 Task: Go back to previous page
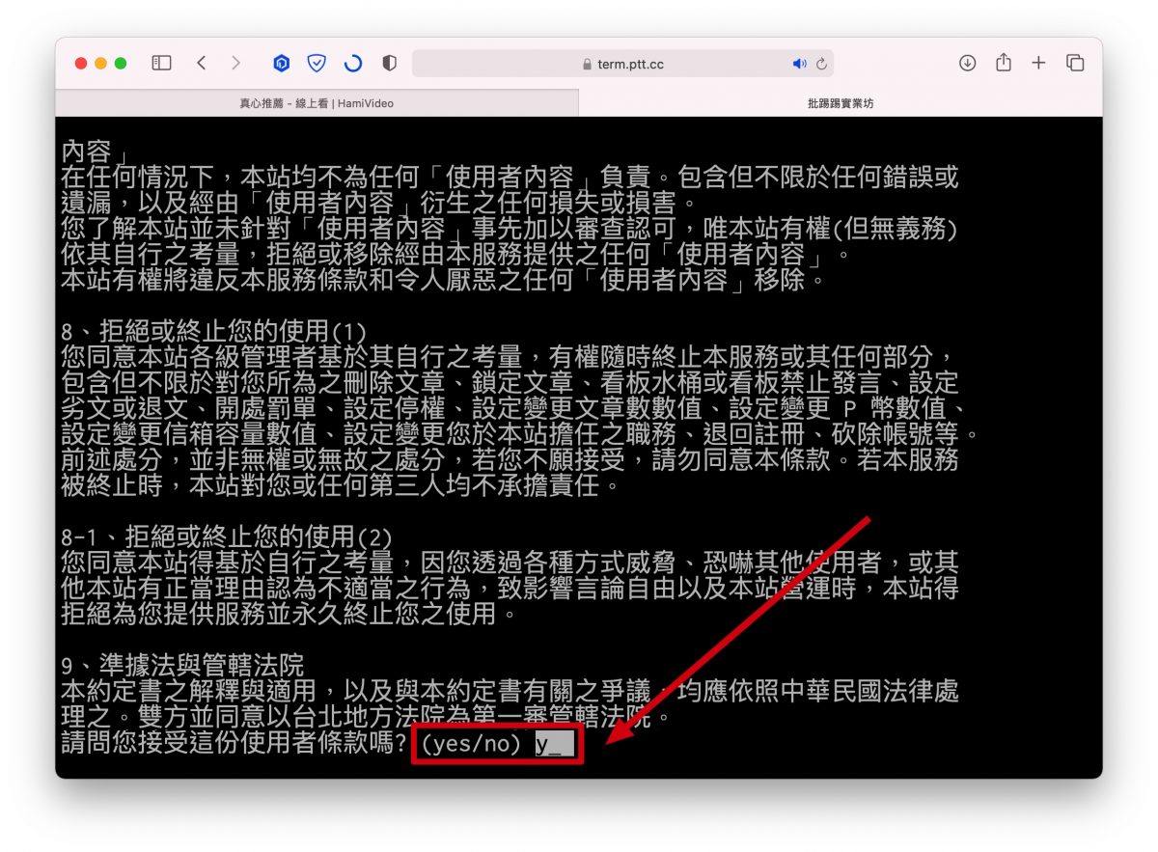tap(201, 63)
